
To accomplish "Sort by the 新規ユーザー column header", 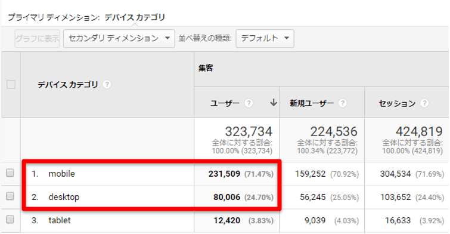I will (312, 103).
